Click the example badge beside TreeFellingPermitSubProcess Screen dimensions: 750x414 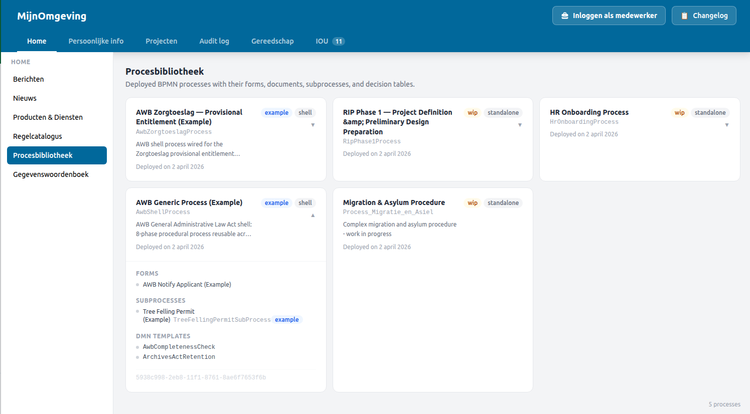(287, 319)
